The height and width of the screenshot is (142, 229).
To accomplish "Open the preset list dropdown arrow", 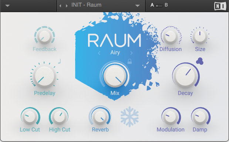I will click(x=137, y=6).
